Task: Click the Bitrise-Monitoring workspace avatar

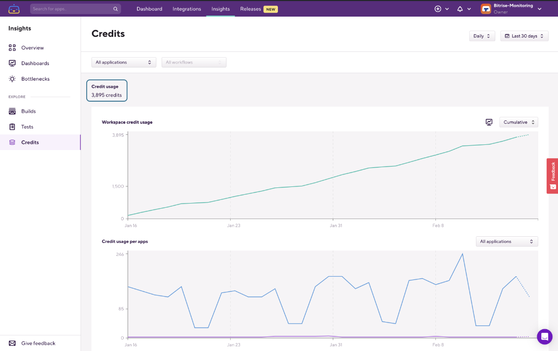Action: coord(486,9)
